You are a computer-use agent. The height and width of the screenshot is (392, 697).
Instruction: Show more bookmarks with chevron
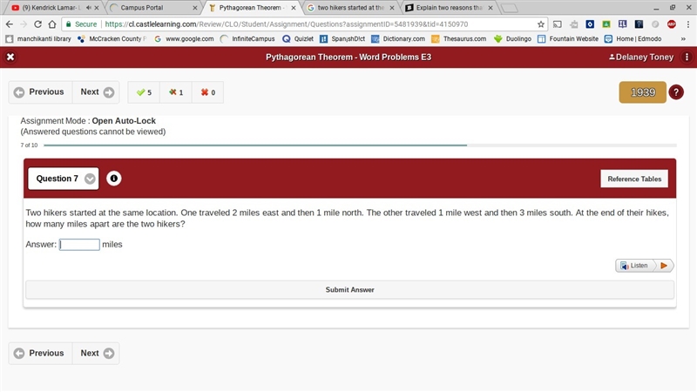coord(683,39)
